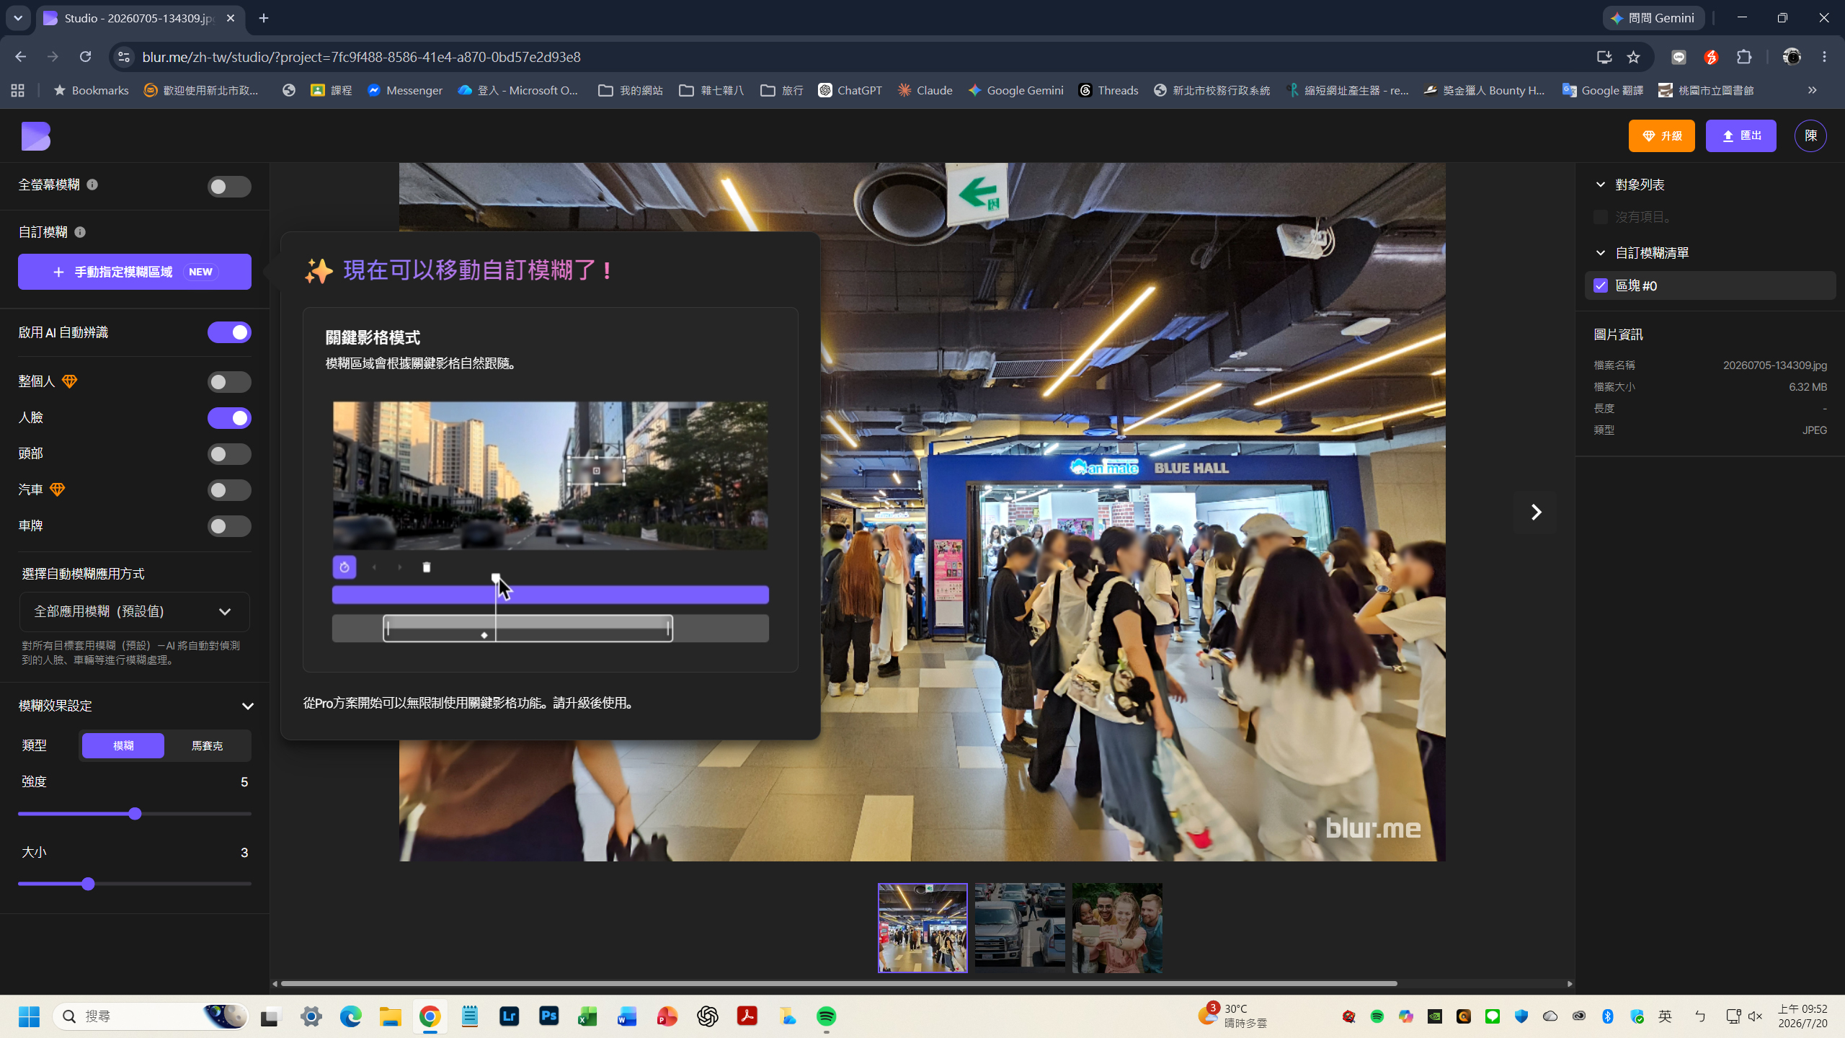Bookmark this page with the star icon

coord(1633,57)
